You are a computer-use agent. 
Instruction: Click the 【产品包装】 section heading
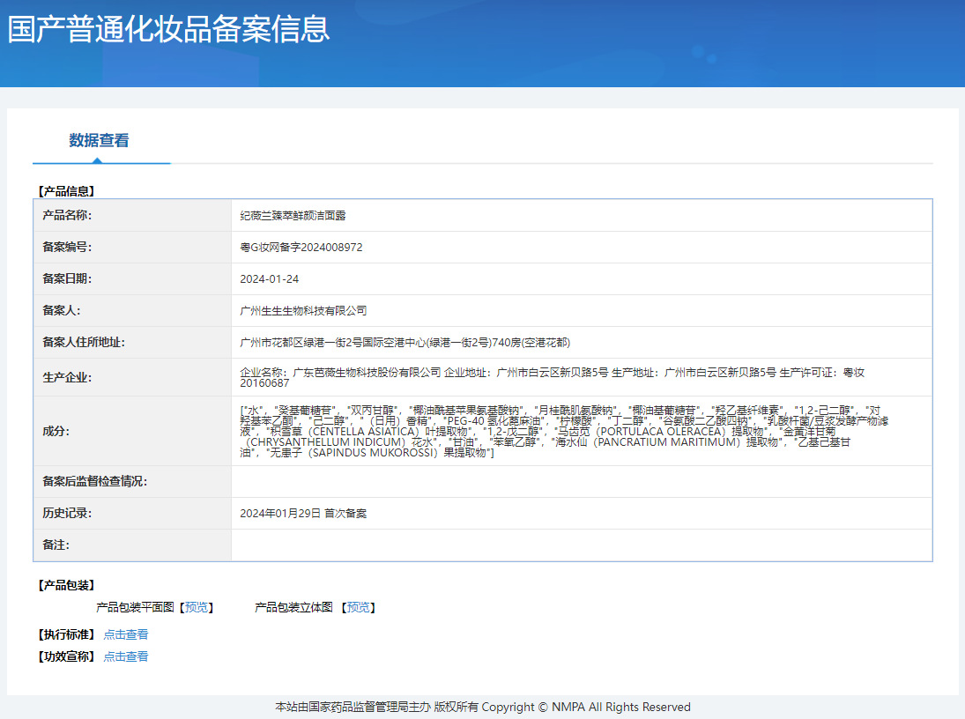pos(66,585)
